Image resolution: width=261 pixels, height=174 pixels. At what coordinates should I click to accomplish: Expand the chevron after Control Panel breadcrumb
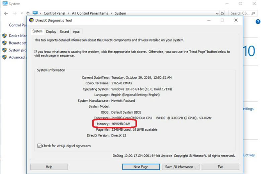pyautogui.click(x=69, y=13)
